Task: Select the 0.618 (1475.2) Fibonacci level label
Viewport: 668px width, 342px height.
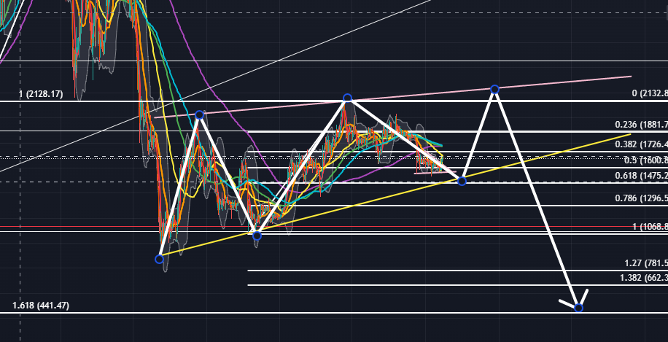Action: tap(641, 176)
